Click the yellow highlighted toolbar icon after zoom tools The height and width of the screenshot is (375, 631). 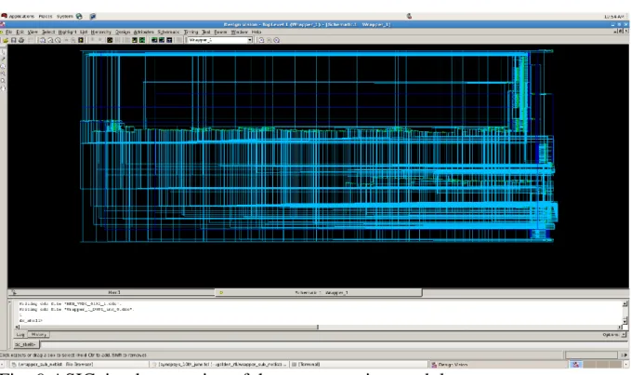pyautogui.click(x=81, y=40)
